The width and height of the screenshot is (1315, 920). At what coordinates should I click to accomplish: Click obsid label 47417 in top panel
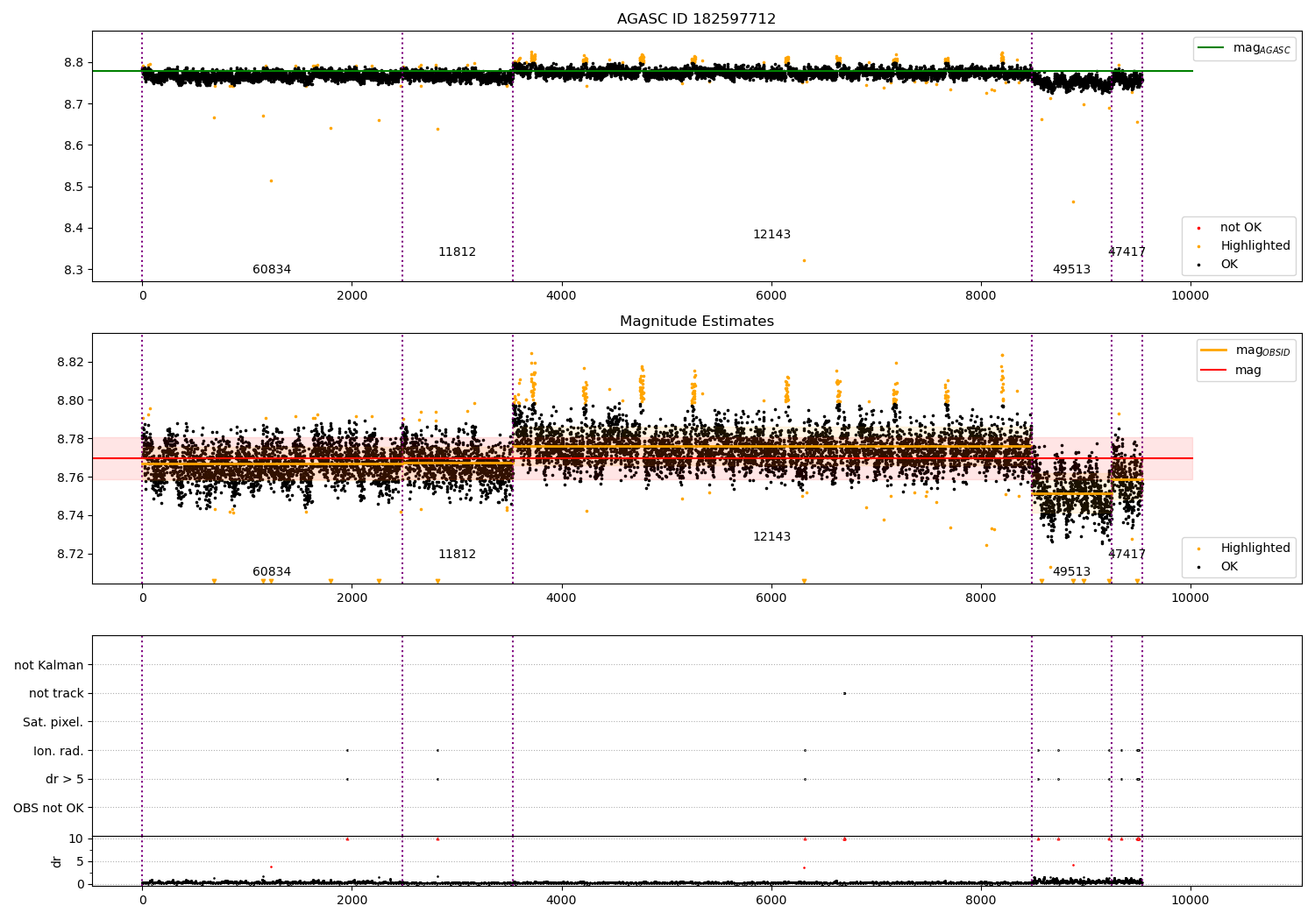pos(1127,251)
